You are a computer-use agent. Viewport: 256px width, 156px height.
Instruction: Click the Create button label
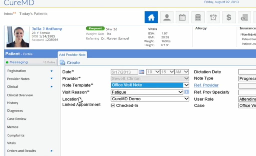pos(73,63)
